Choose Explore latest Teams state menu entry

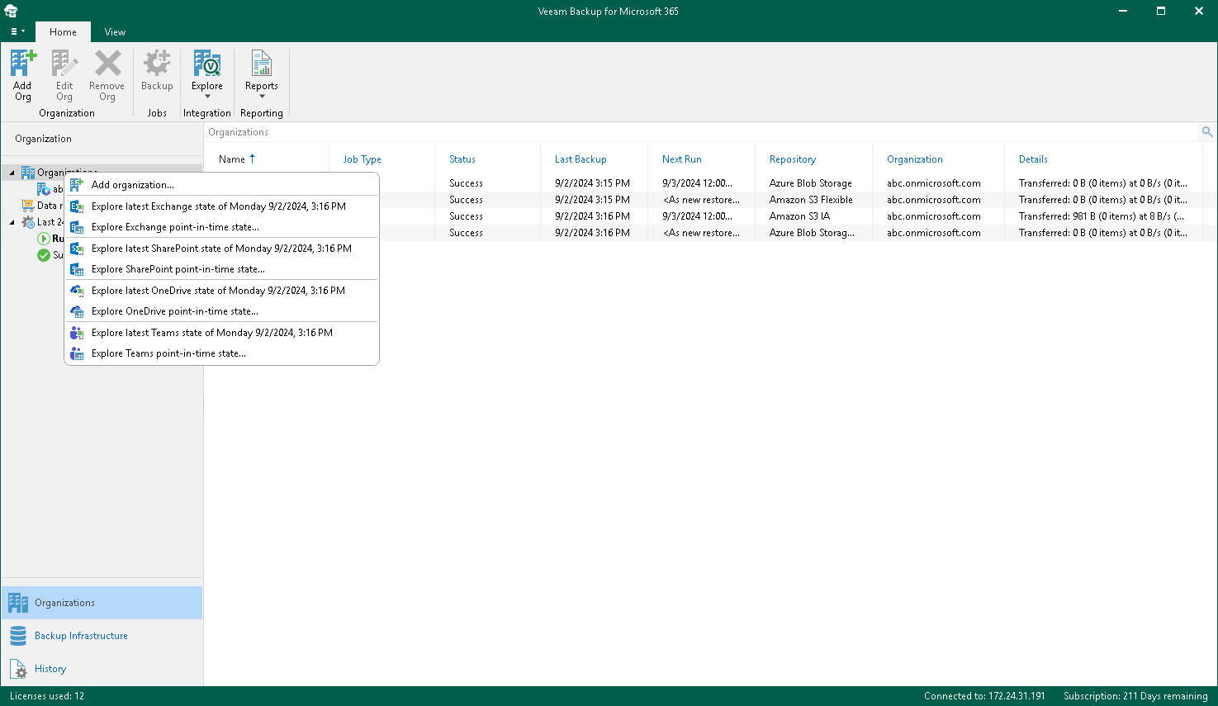(221, 333)
